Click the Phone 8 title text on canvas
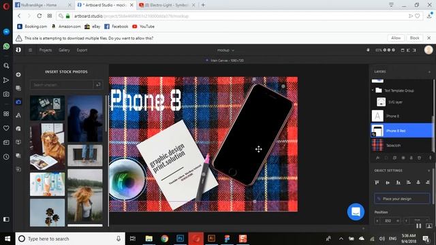The height and width of the screenshot is (245, 436). pyautogui.click(x=146, y=100)
